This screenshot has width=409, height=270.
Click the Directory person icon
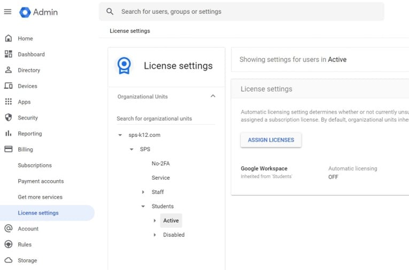pyautogui.click(x=9, y=70)
